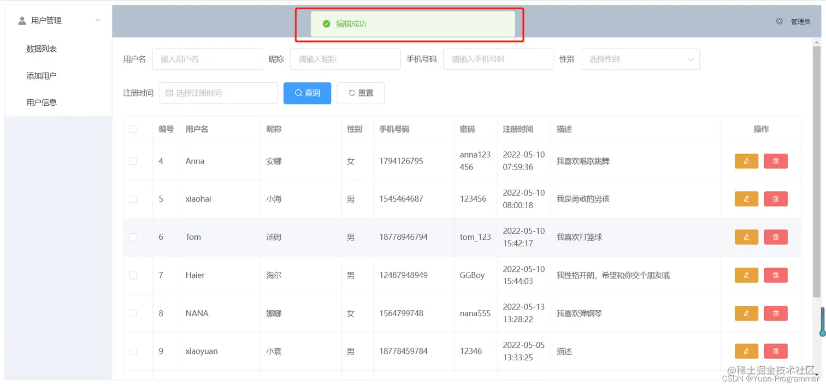Click the 用户管理 menu heading
Viewport: 826px width, 387px height.
tap(46, 21)
